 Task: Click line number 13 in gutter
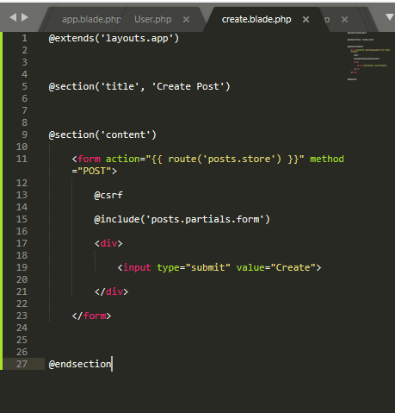click(22, 195)
